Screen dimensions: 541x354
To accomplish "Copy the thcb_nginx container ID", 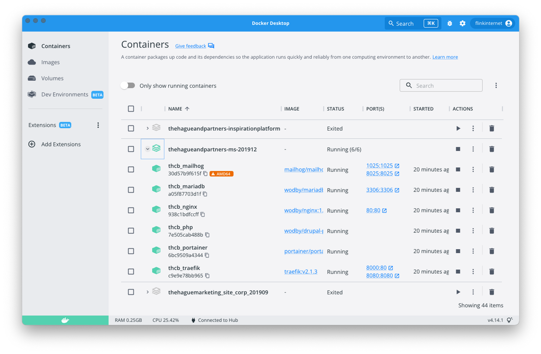I will (x=203, y=214).
